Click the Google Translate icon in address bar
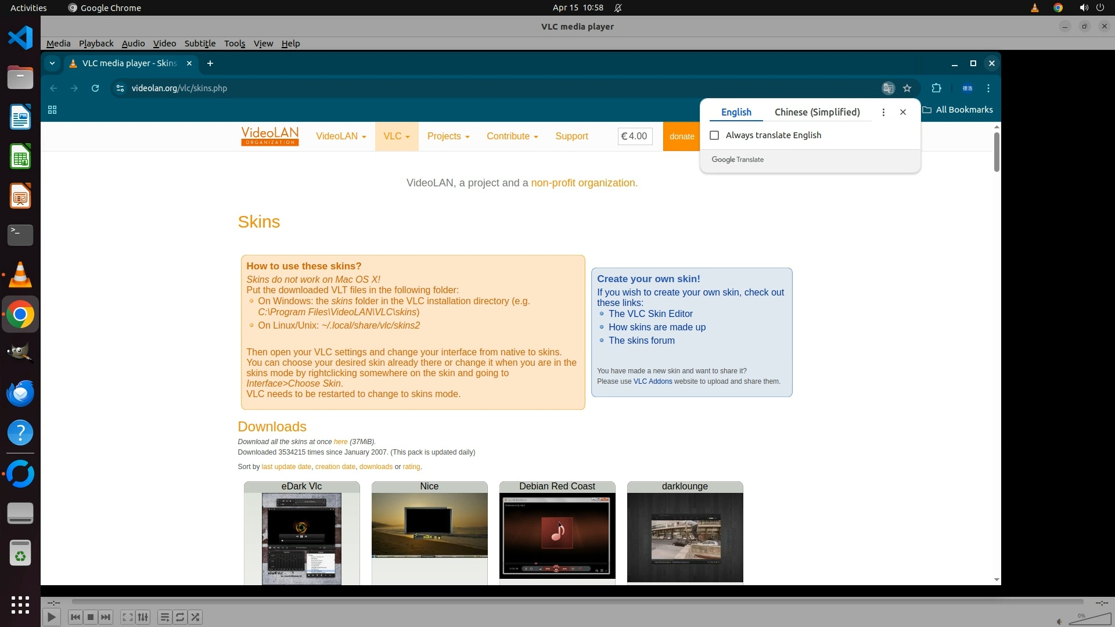Screen dimensions: 1115x627 point(888,88)
